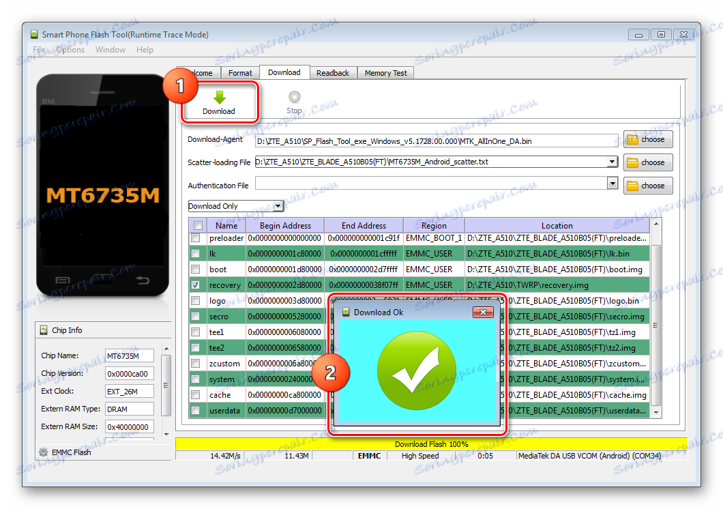Check the cache partition checkbox
The height and width of the screenshot is (509, 723).
[x=196, y=394]
